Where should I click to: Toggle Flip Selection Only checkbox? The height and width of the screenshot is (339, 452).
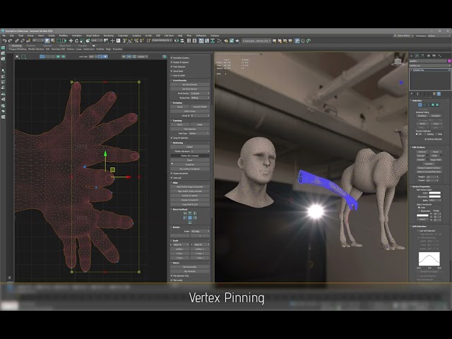click(172, 276)
